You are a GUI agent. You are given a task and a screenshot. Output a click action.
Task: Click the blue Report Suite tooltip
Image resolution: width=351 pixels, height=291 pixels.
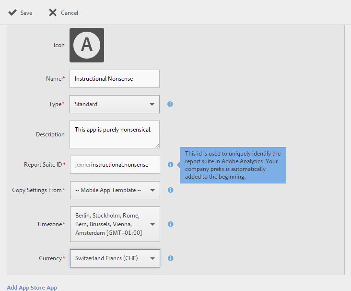pos(233,165)
